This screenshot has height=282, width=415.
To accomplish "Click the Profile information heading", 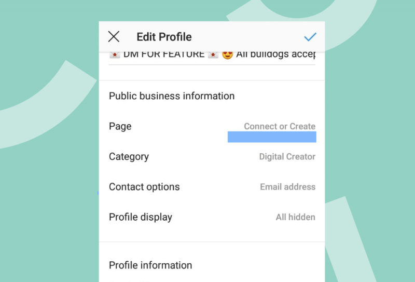I will click(x=150, y=265).
